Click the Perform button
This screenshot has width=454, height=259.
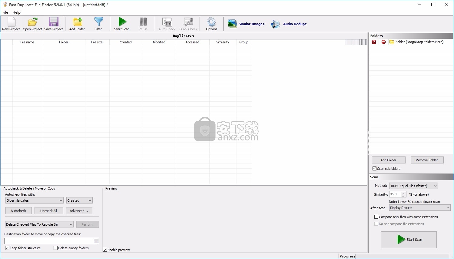pos(87,224)
